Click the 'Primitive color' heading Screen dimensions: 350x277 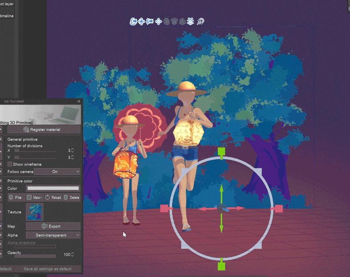20,181
